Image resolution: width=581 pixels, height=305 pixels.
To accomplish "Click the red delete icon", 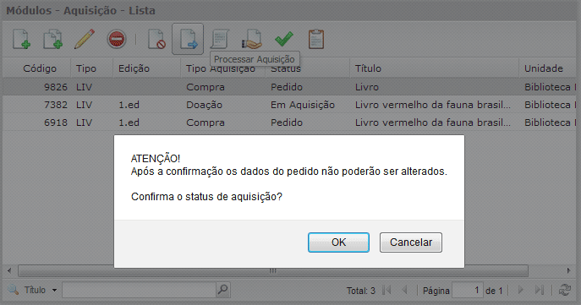I will coord(117,39).
